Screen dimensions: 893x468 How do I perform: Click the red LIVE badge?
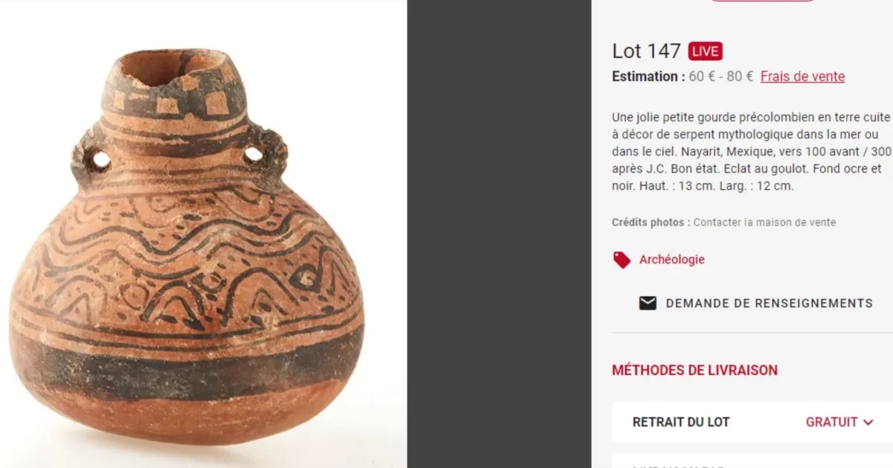[x=705, y=51]
